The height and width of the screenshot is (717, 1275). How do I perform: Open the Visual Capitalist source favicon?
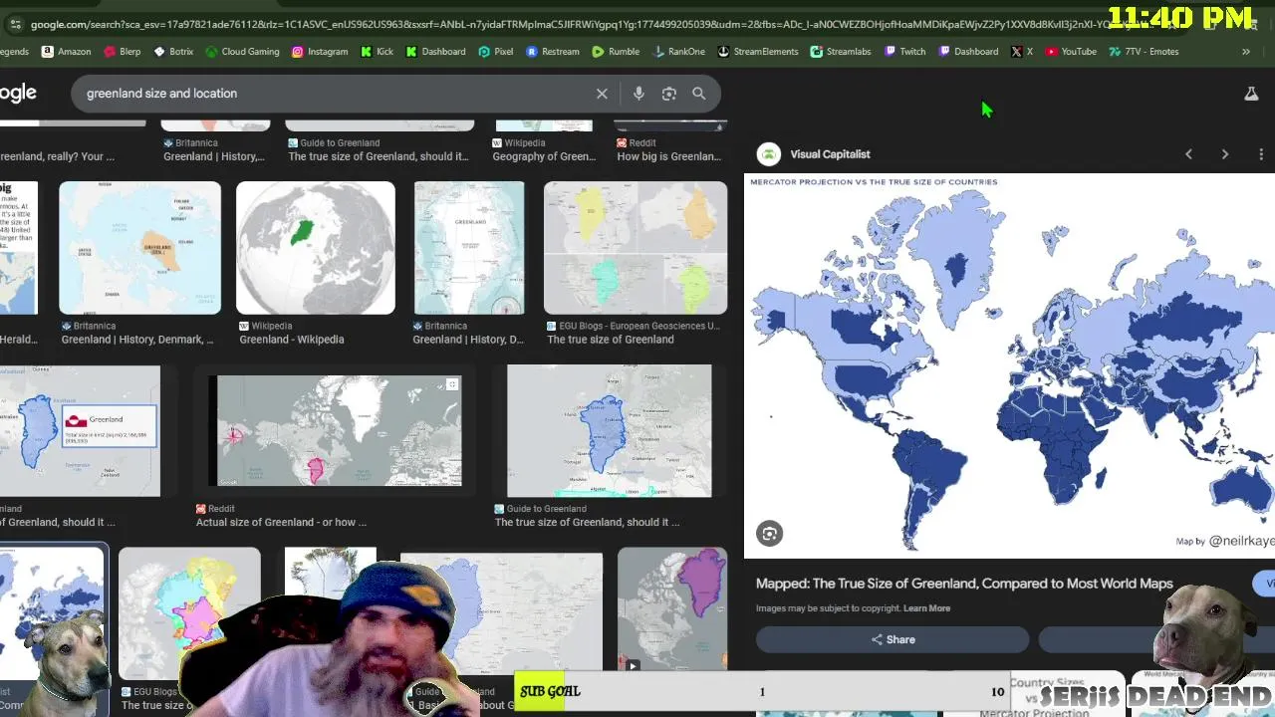click(x=768, y=154)
